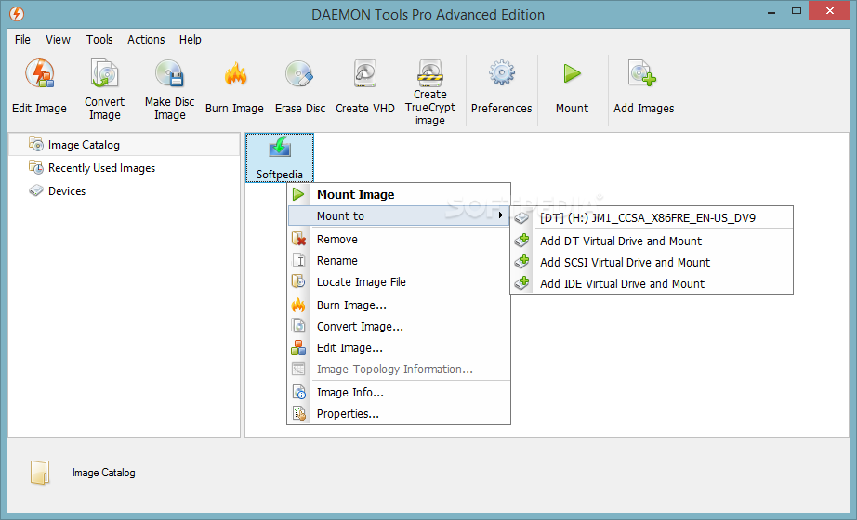Select the Erase Disc toolbar icon
Screen dimensions: 857x520
299,73
